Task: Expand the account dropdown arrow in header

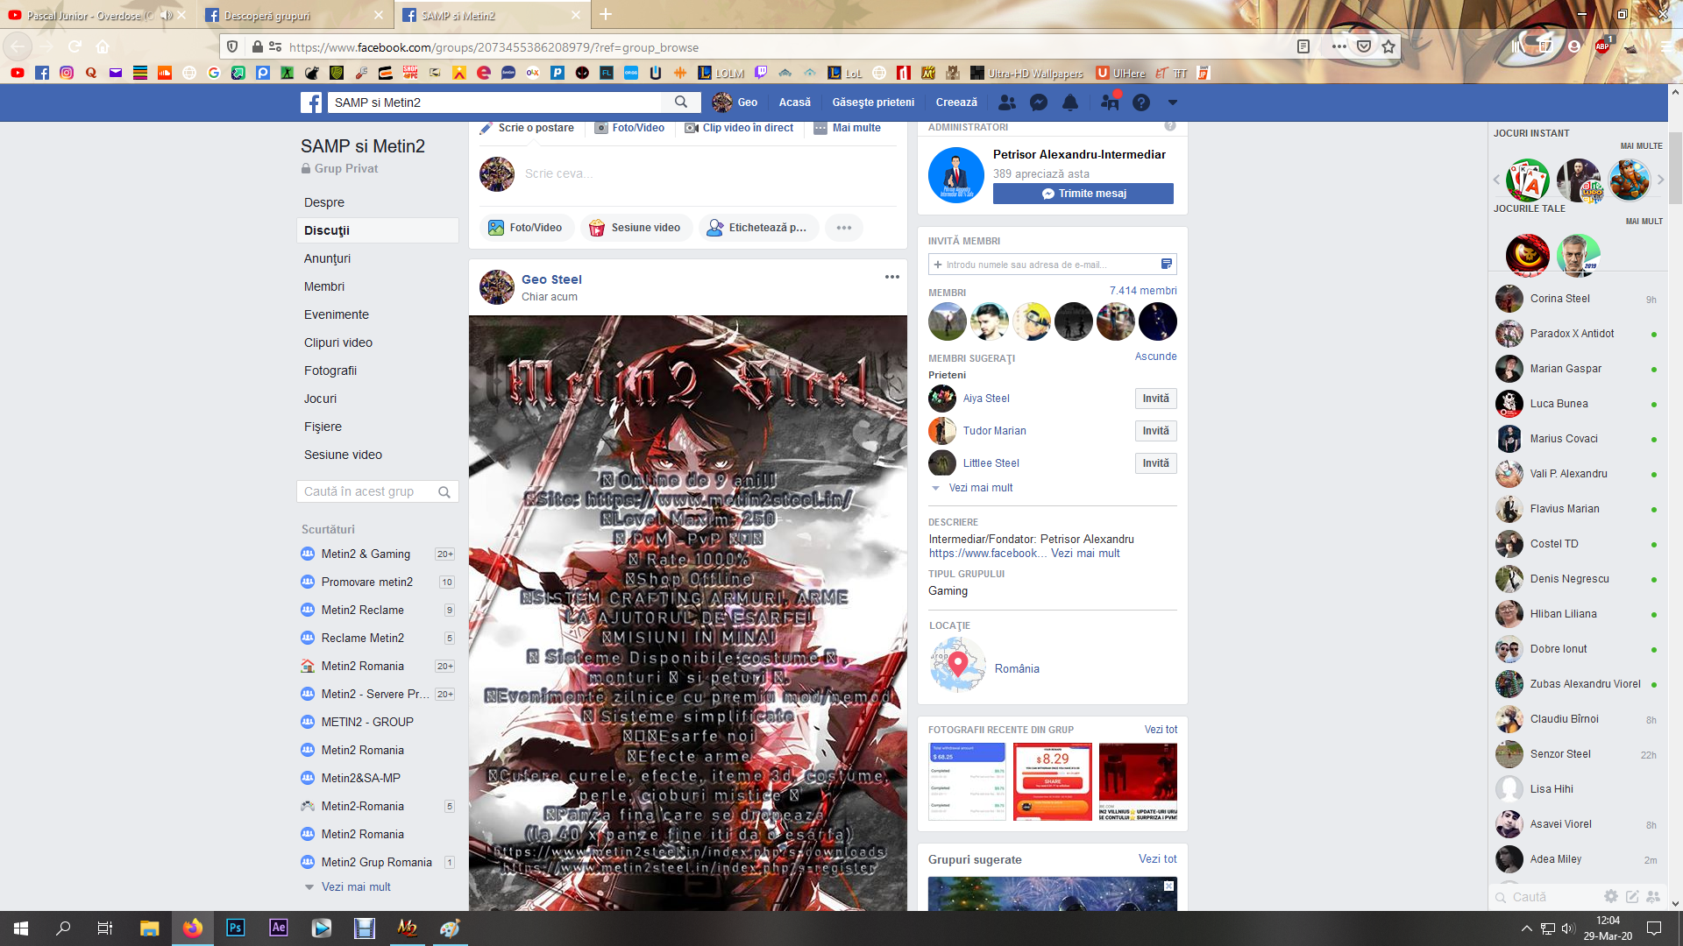Action: [1172, 102]
